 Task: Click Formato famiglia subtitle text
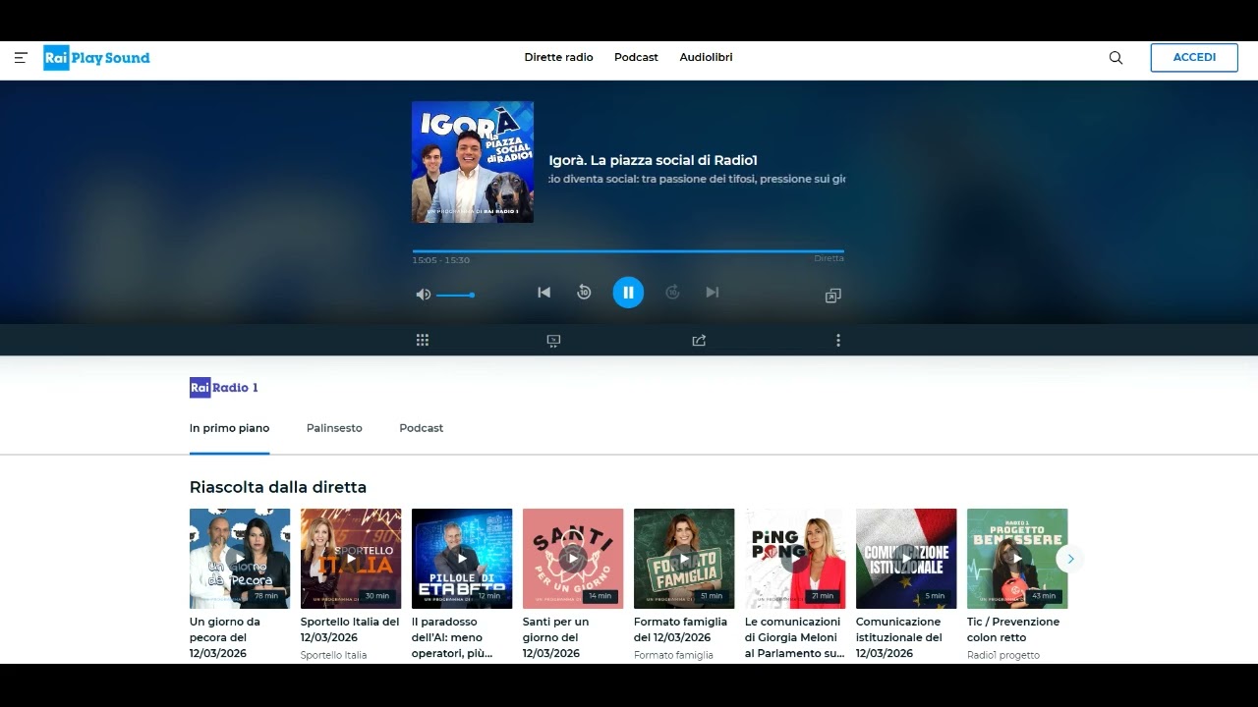(673, 655)
